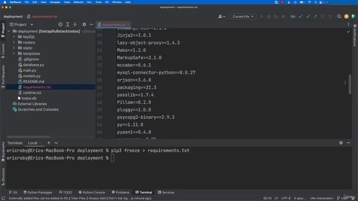358x201 pixels.
Task: Expand the templates folder
Action: (x=13, y=54)
